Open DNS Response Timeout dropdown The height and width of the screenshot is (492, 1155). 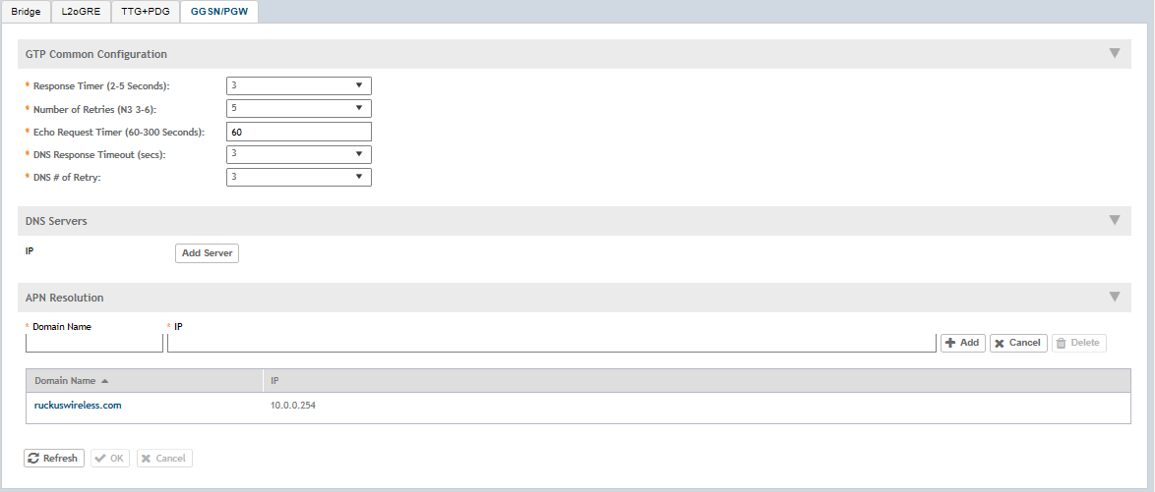tap(298, 154)
